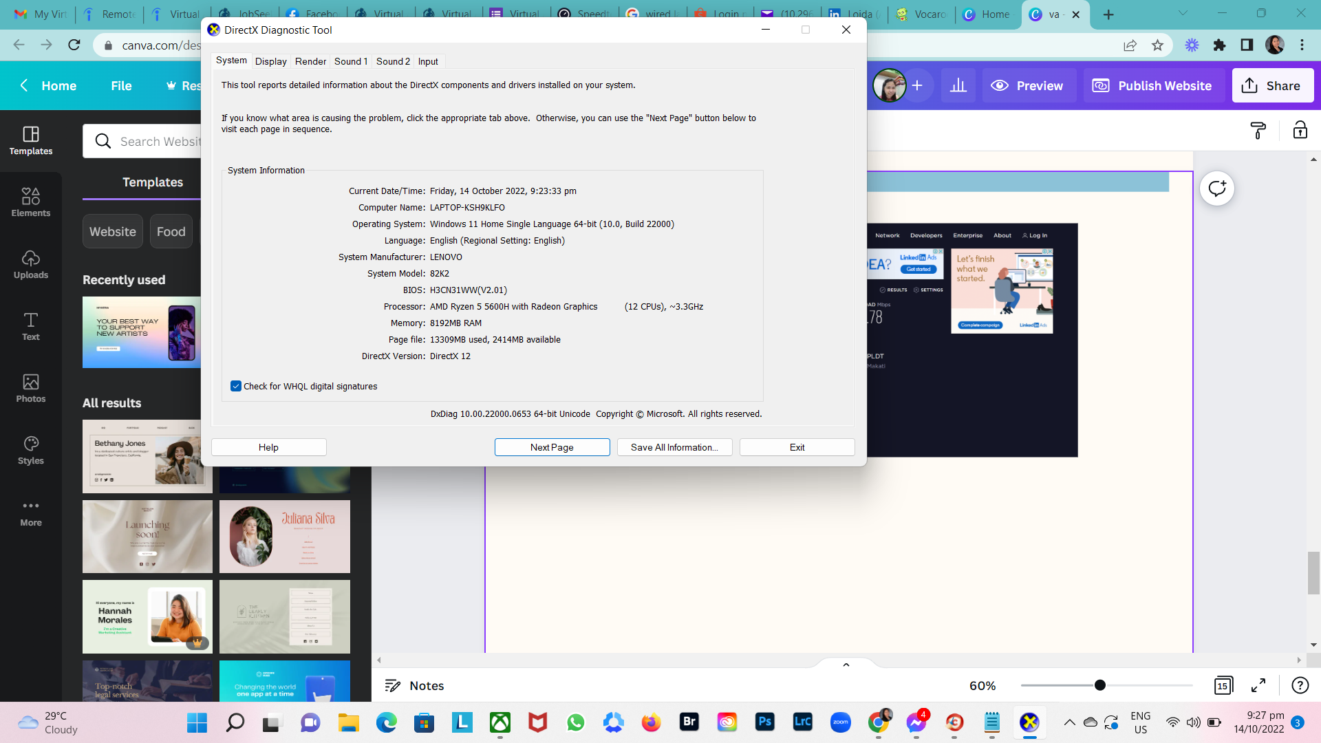This screenshot has height=743, width=1321.
Task: Click the Exit button in DxDiag
Action: [797, 447]
